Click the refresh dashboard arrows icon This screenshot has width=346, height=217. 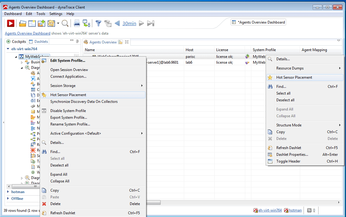tap(51, 23)
